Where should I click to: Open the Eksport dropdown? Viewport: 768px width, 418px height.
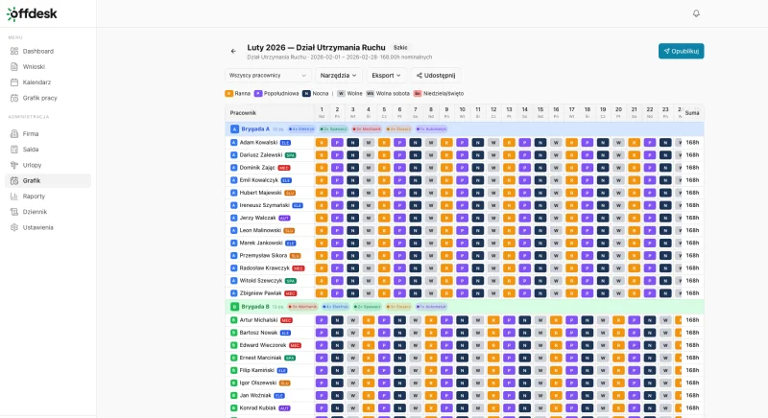[x=386, y=75]
